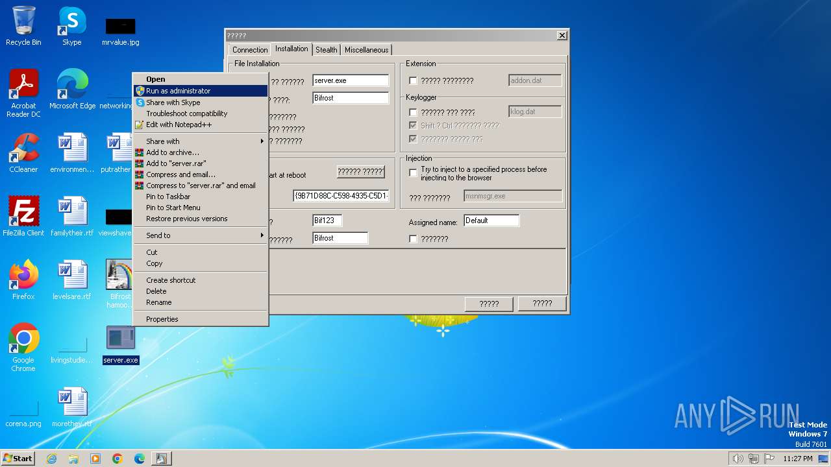
Task: Click button beside start at reboot
Action: click(x=360, y=172)
